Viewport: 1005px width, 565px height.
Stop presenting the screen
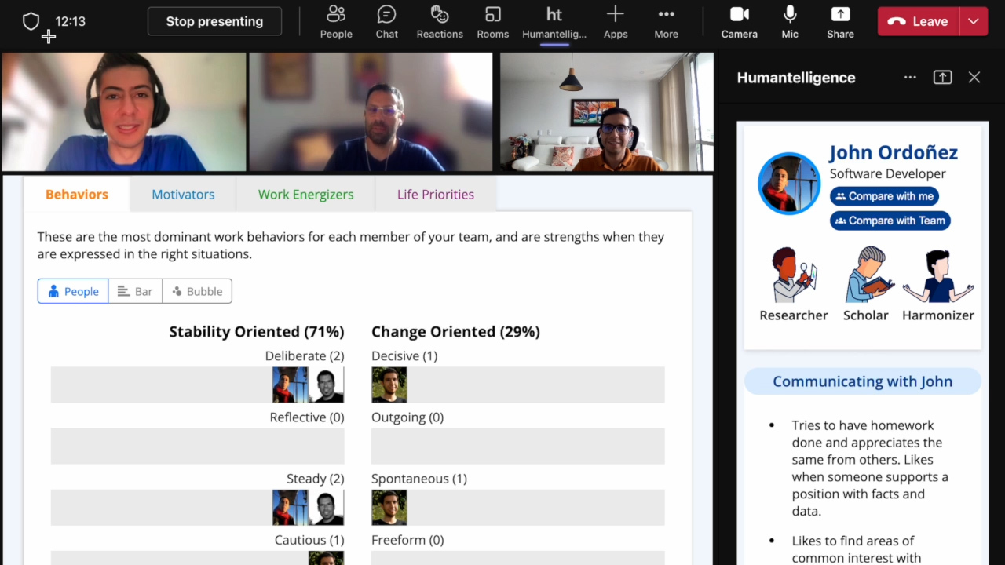tap(214, 21)
